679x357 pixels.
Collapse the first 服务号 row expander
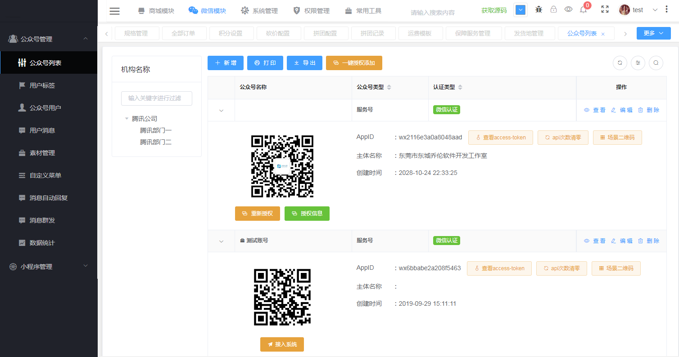pyautogui.click(x=221, y=110)
